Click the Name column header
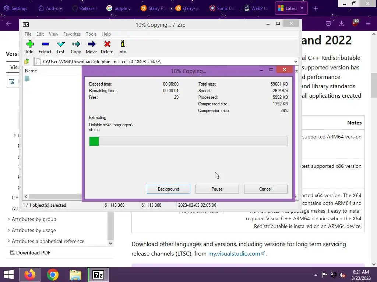The height and width of the screenshot is (282, 377). point(53,71)
